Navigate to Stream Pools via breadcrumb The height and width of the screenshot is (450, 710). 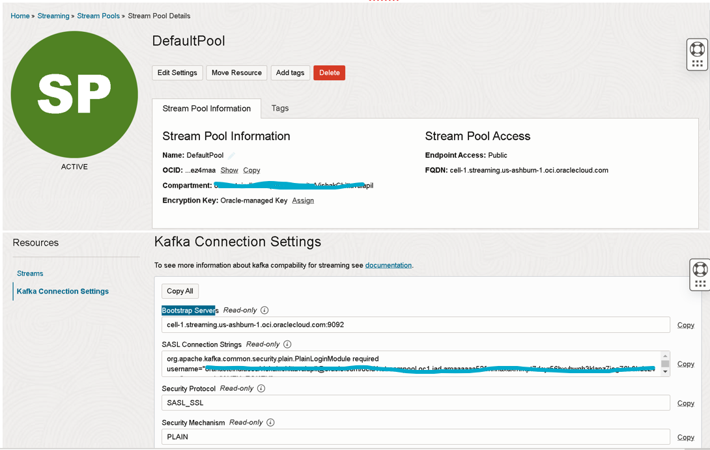(x=98, y=16)
